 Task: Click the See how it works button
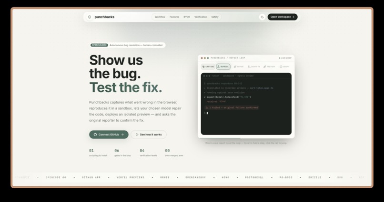tap(149, 135)
